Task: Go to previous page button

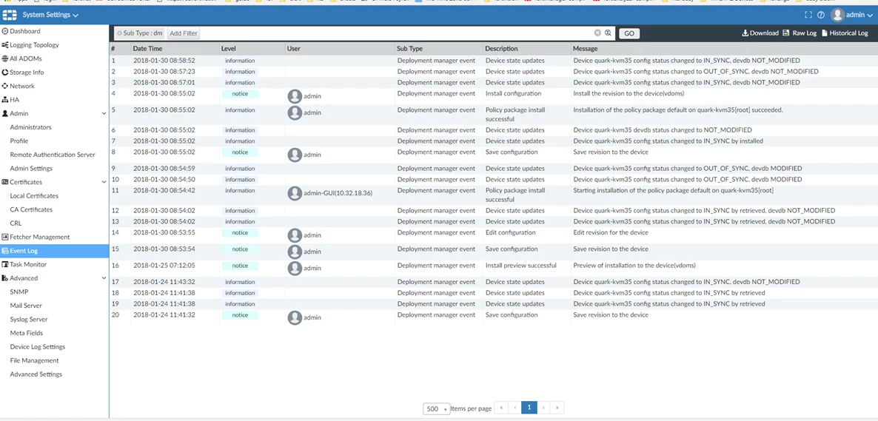Action: click(x=515, y=408)
